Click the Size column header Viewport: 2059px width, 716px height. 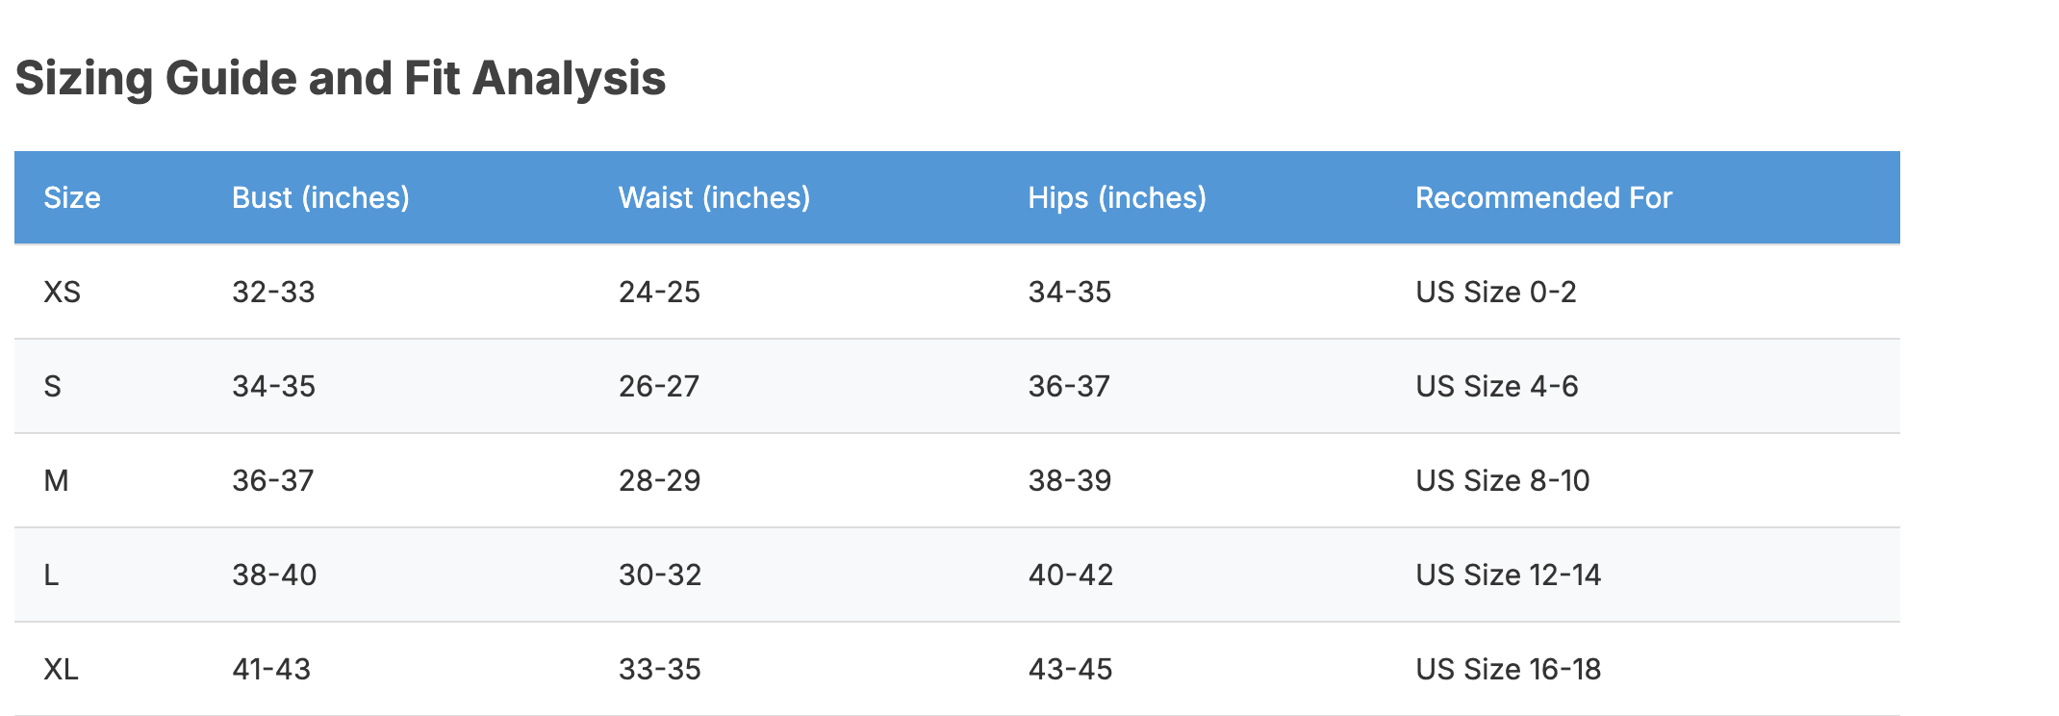(72, 198)
